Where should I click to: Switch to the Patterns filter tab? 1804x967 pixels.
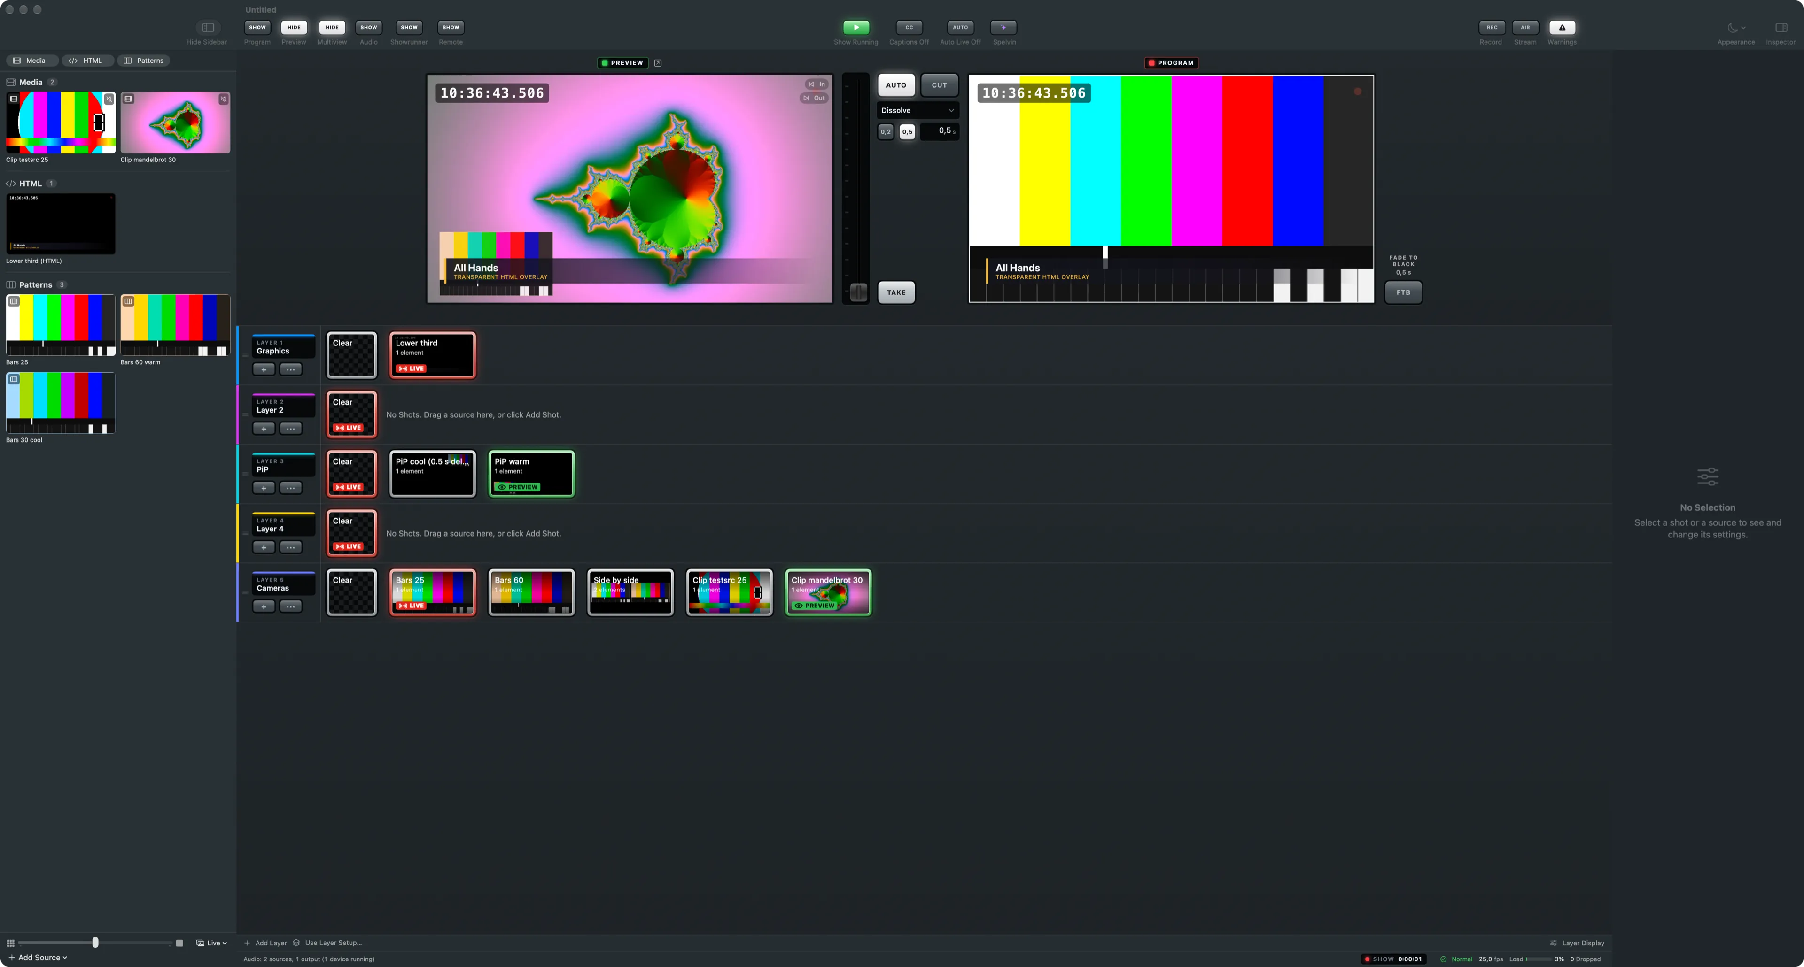pos(144,61)
